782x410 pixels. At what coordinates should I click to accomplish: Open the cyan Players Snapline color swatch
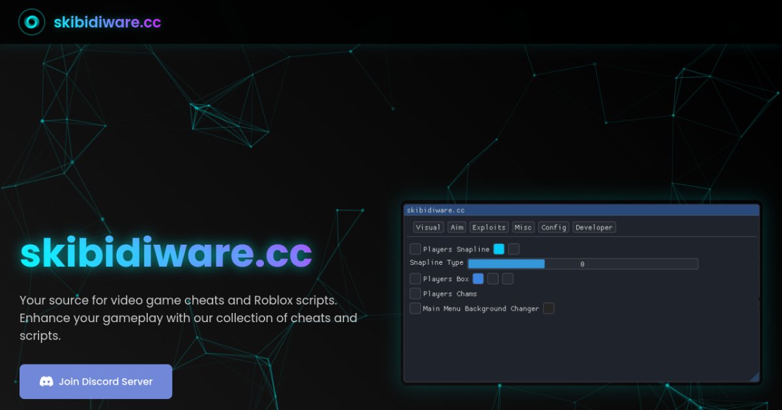(499, 249)
